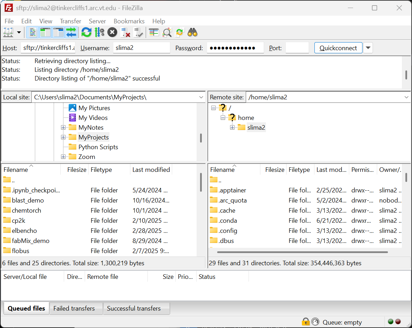Select the fabMix_demo local folder
Image resolution: width=412 pixels, height=328 pixels.
30,241
